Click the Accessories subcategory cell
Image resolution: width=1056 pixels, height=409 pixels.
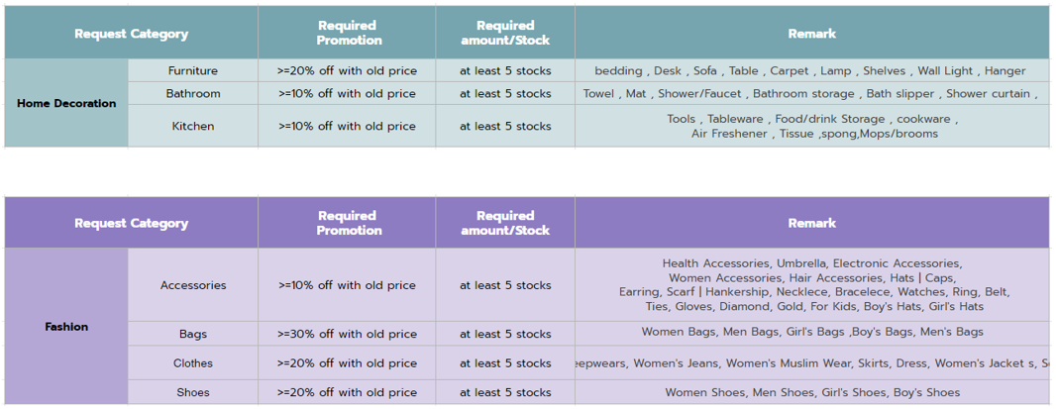click(192, 285)
